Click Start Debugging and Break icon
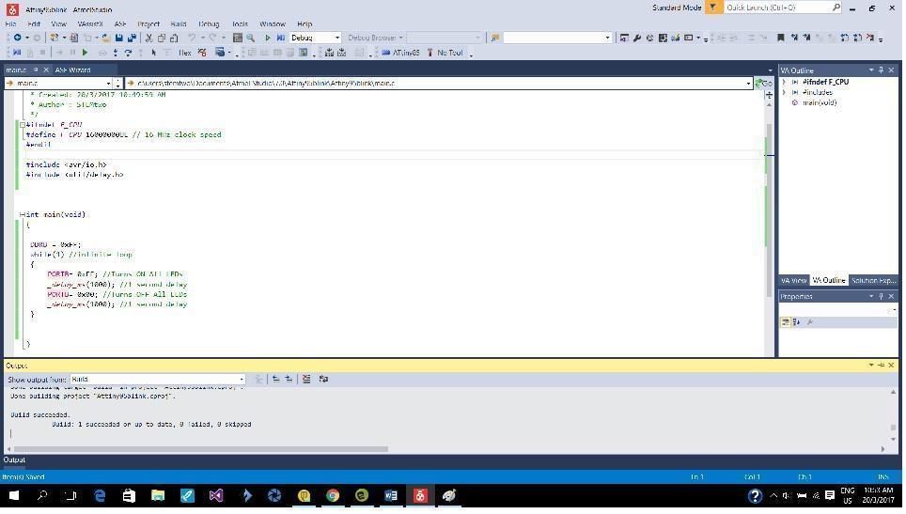The height and width of the screenshot is (514, 906). click(281, 38)
